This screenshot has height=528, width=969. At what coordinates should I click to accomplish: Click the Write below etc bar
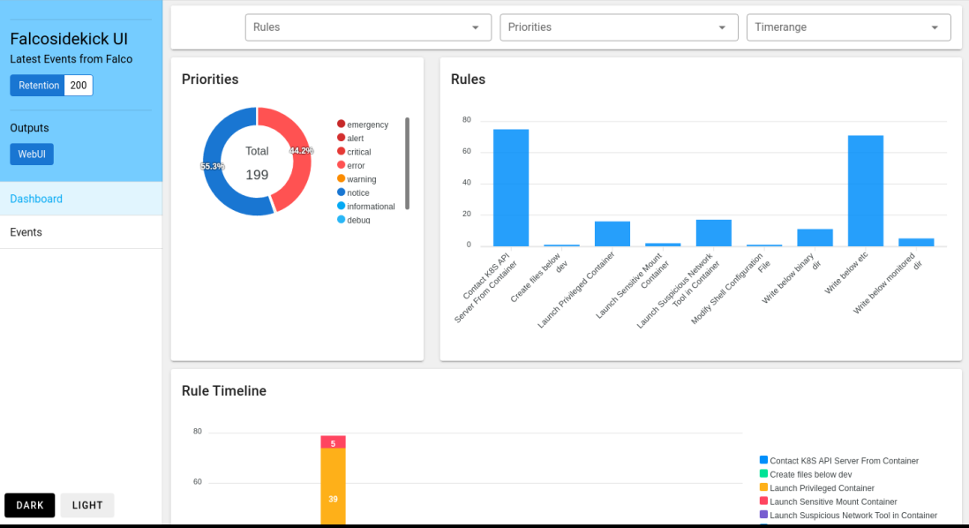[865, 190]
